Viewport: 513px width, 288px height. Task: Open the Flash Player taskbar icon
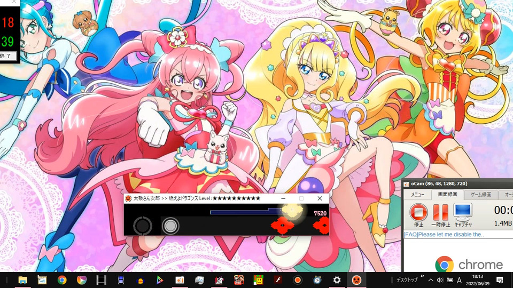[278, 280]
